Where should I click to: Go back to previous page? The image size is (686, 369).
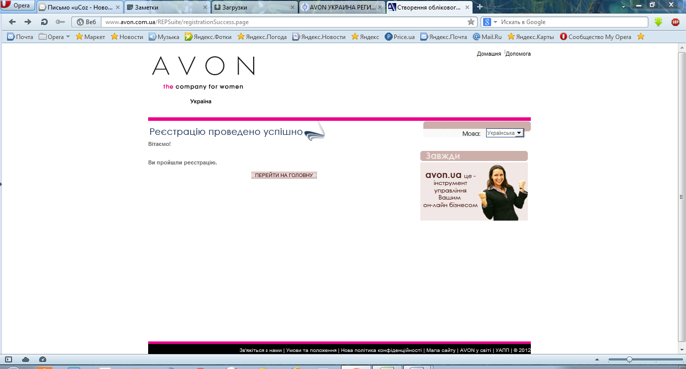pyautogui.click(x=13, y=22)
